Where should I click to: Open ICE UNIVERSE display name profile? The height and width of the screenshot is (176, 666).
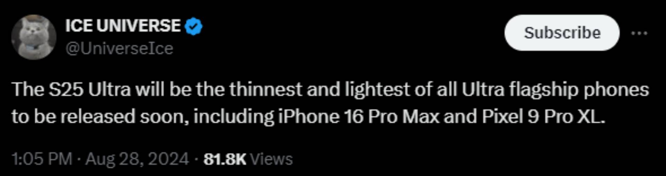pyautogui.click(x=123, y=26)
